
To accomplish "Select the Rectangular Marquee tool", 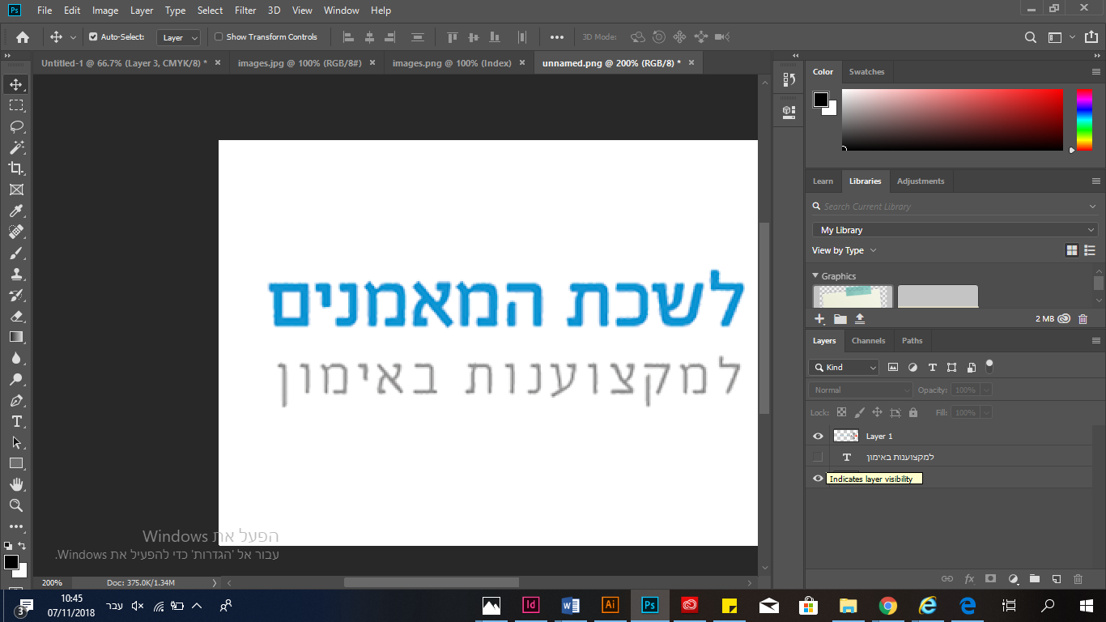I will coord(16,105).
